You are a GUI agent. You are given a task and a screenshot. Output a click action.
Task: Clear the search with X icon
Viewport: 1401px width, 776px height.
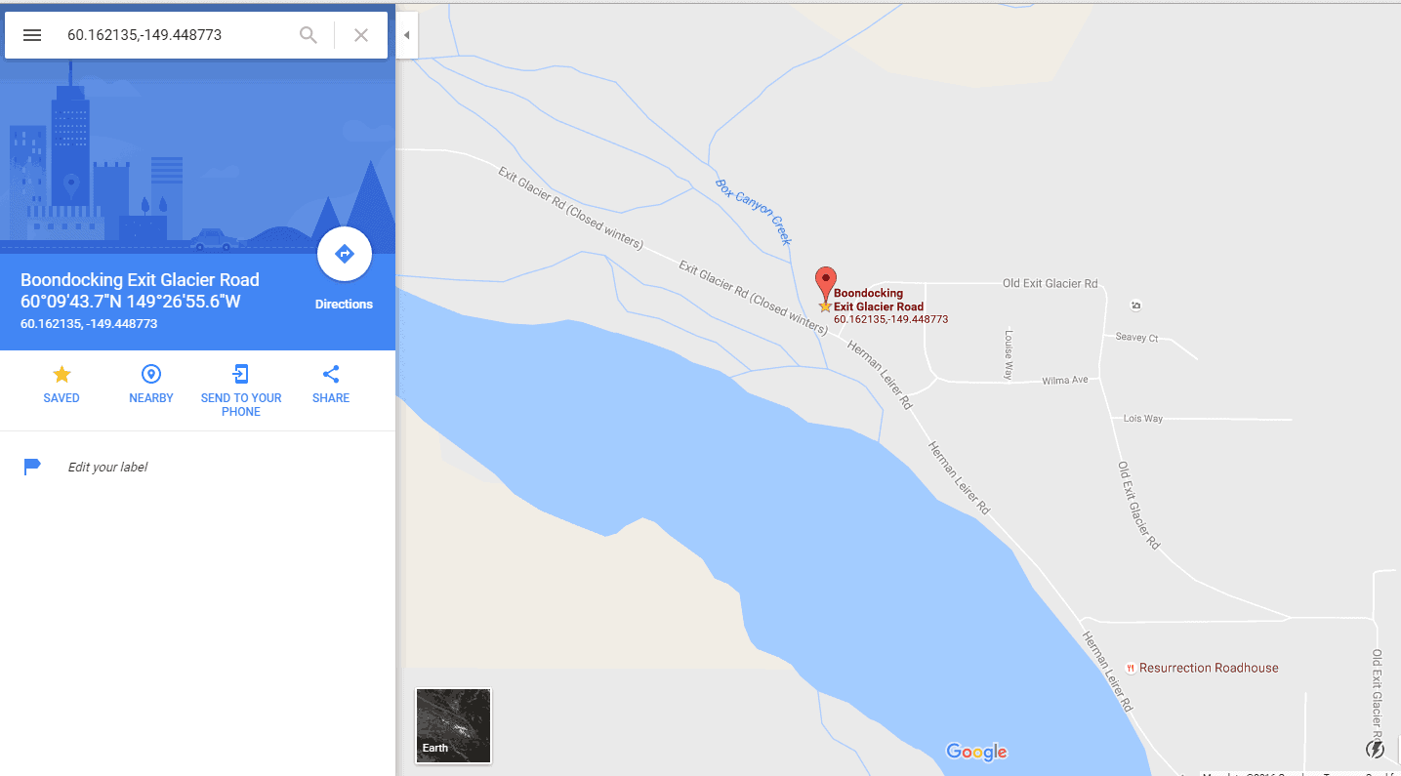[361, 35]
